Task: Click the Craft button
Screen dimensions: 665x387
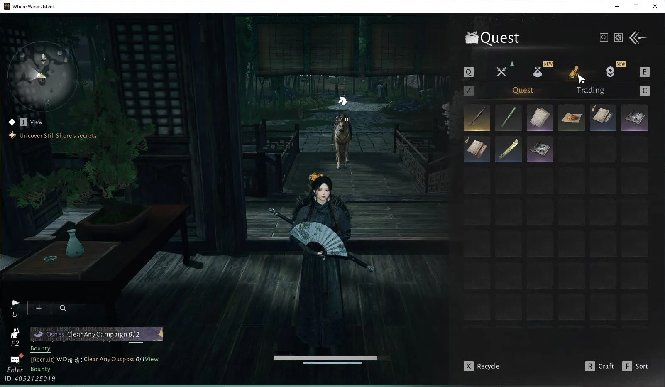Action: tap(599, 366)
